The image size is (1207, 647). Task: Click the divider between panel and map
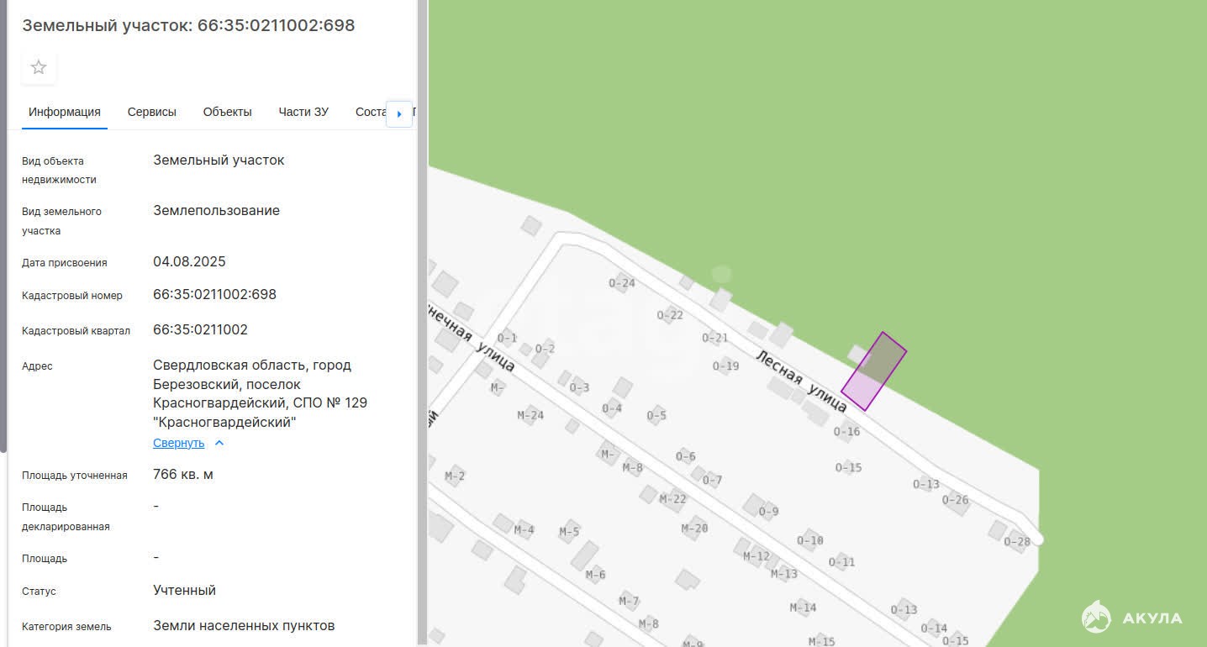pos(423,323)
